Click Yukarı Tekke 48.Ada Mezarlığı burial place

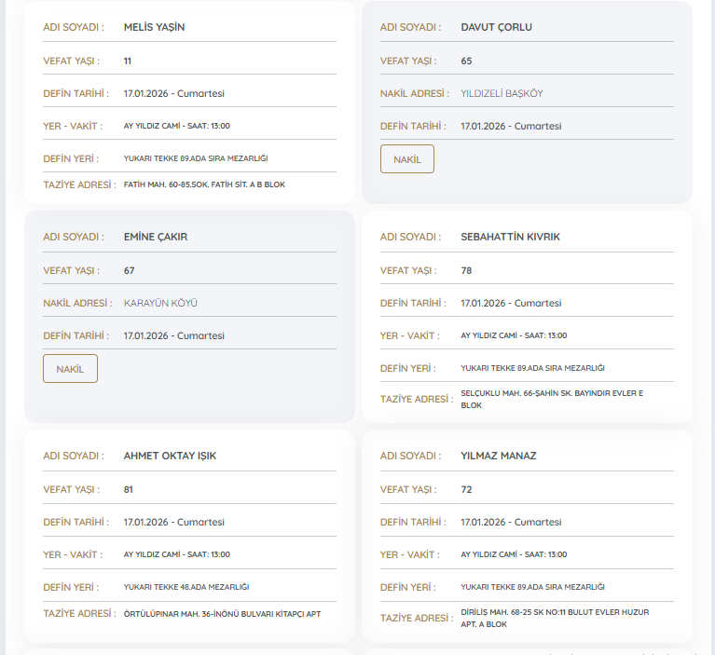click(186, 587)
